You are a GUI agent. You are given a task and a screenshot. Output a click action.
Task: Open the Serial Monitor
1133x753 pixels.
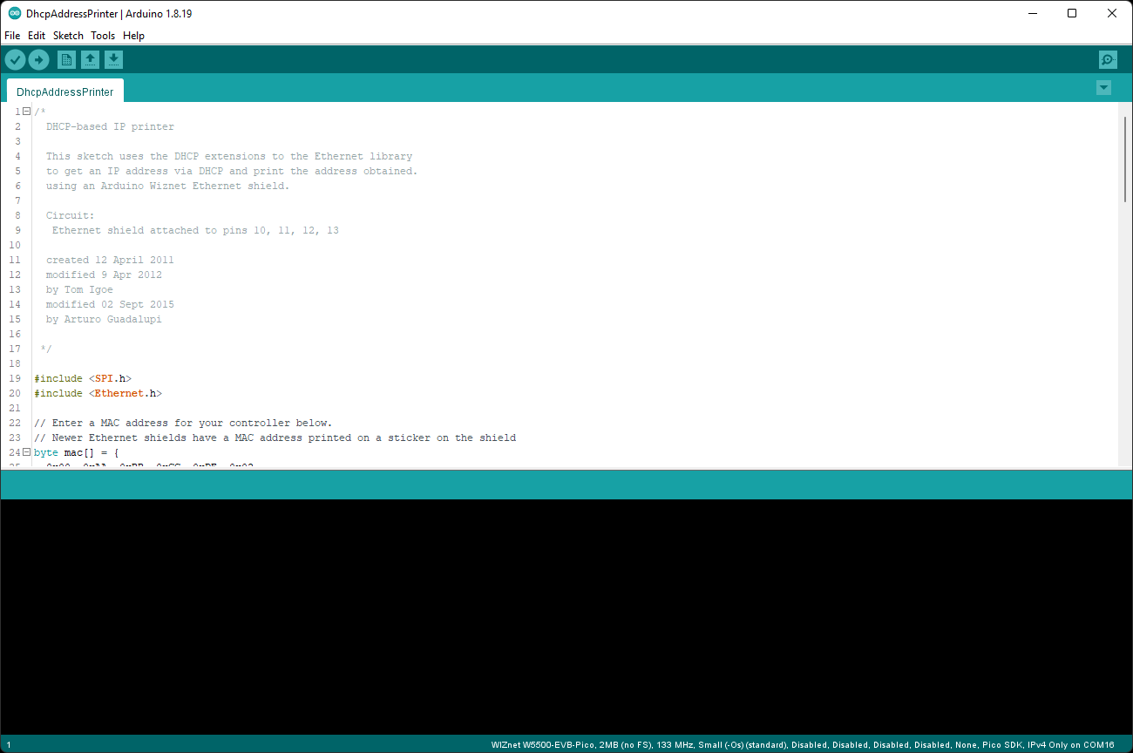(x=1108, y=58)
